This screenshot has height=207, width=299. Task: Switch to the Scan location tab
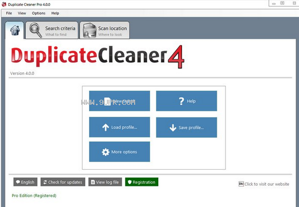tap(104, 30)
